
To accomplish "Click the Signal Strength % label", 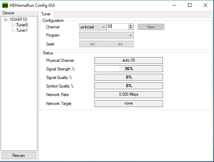I will pos(60,69).
